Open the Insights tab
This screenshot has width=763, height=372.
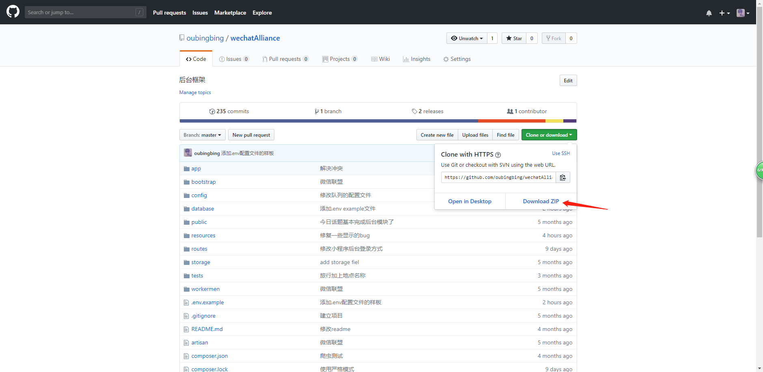coord(416,59)
